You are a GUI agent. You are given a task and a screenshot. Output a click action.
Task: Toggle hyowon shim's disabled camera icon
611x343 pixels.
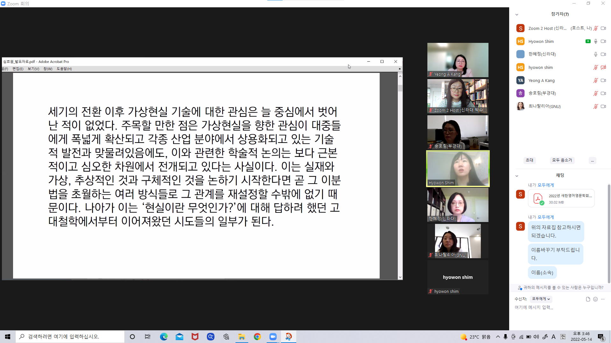pyautogui.click(x=603, y=67)
